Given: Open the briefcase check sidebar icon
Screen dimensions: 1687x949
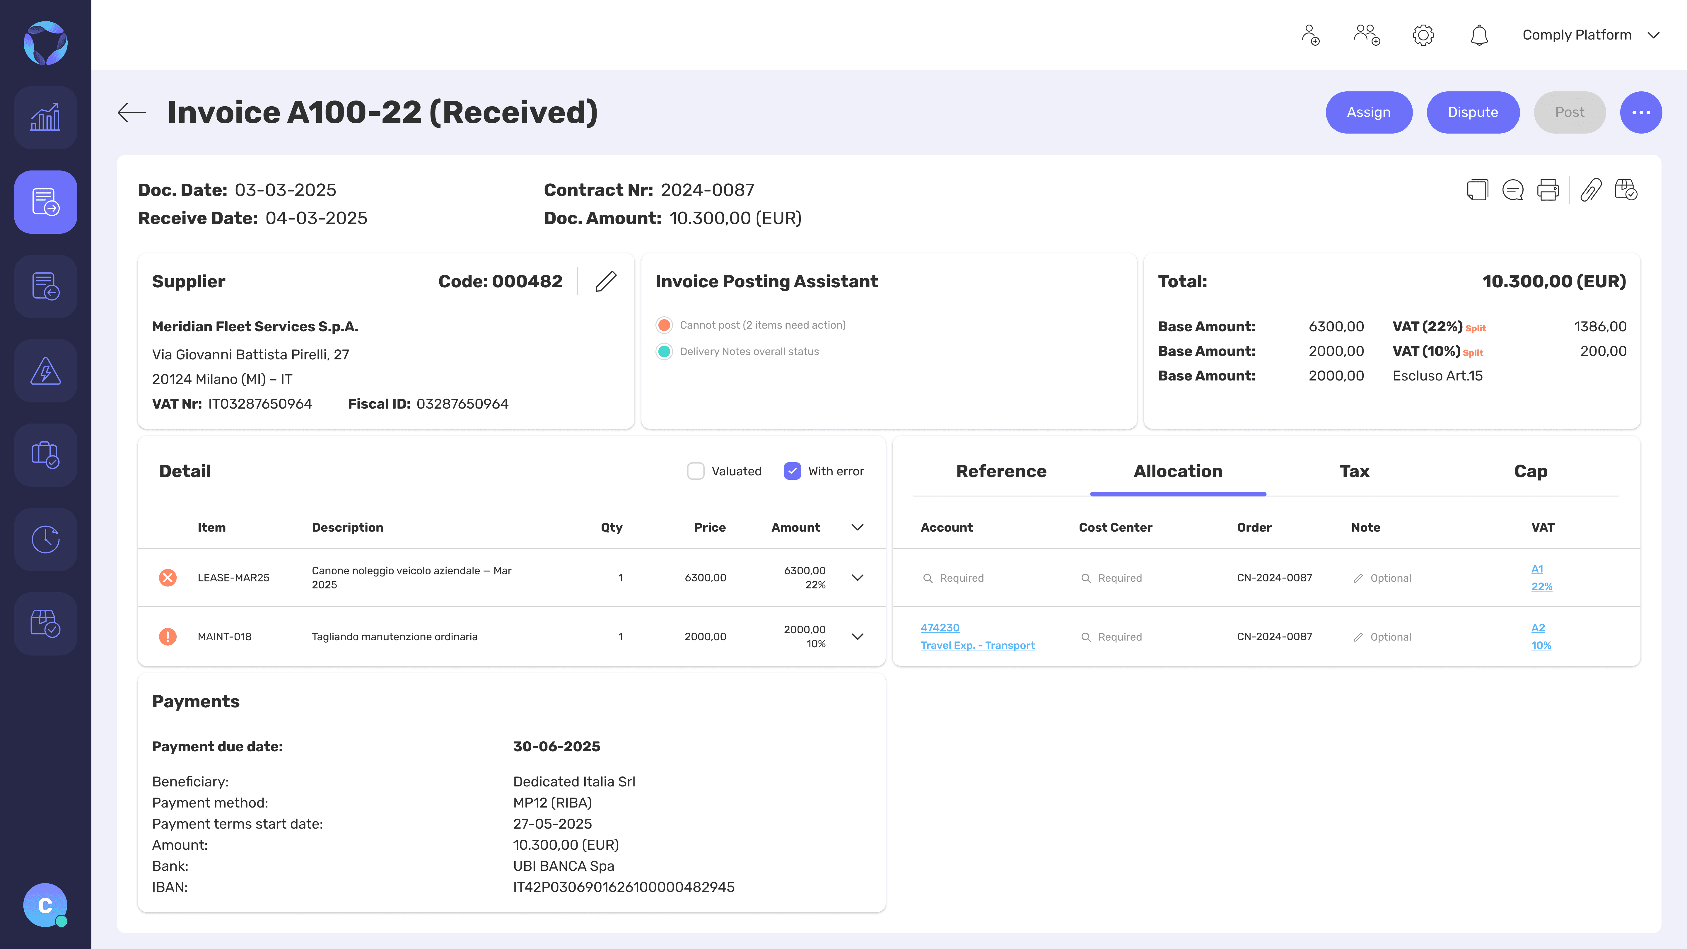Looking at the screenshot, I should (45, 455).
